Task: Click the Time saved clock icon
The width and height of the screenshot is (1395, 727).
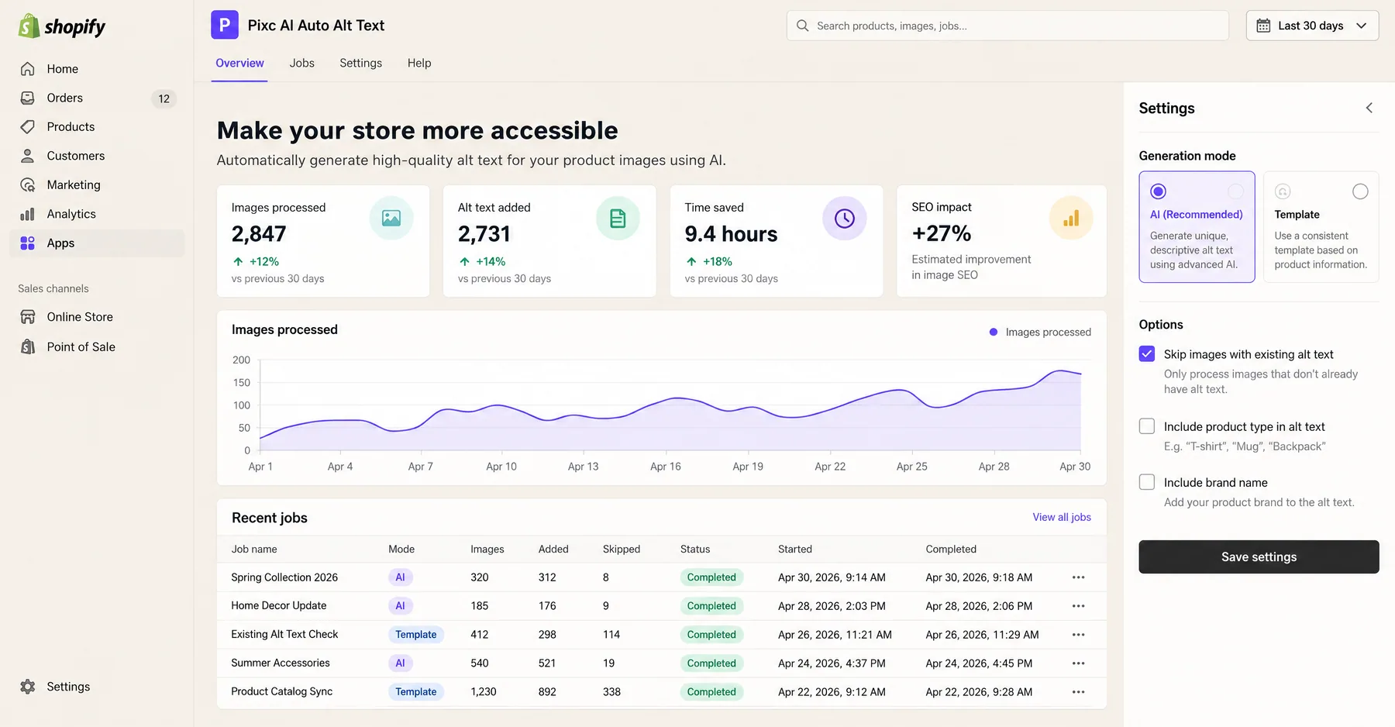Action: (x=845, y=219)
